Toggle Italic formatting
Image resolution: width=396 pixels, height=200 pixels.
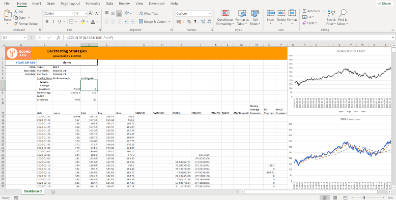pos(53,22)
